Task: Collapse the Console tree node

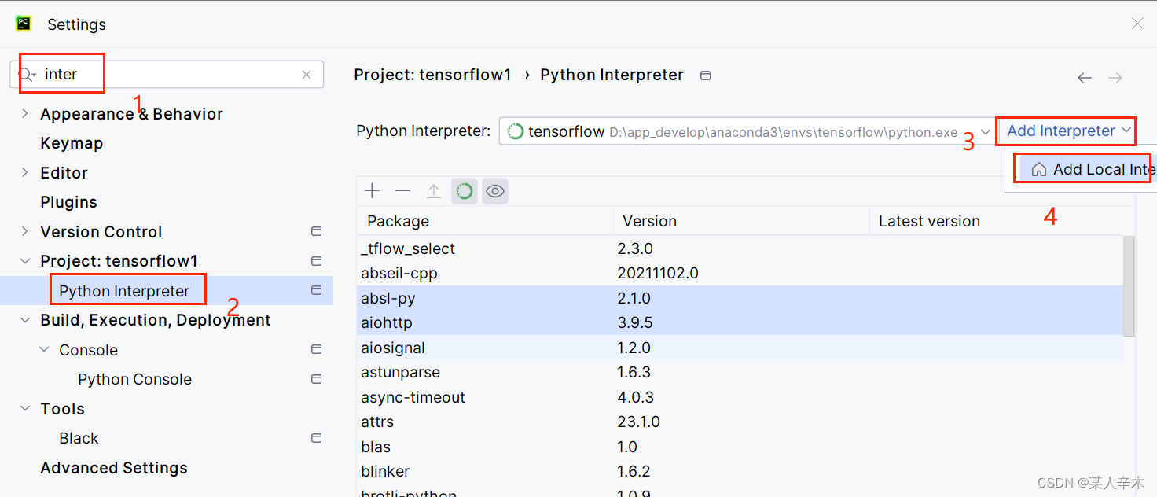Action: [x=44, y=350]
